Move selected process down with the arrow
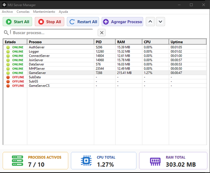The width and height of the screenshot is (210, 173). tap(160, 22)
